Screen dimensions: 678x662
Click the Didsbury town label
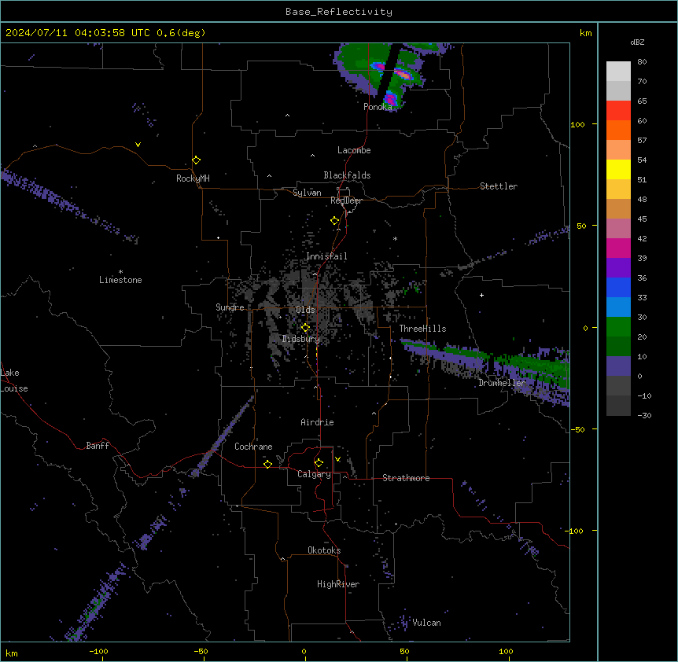(x=301, y=339)
